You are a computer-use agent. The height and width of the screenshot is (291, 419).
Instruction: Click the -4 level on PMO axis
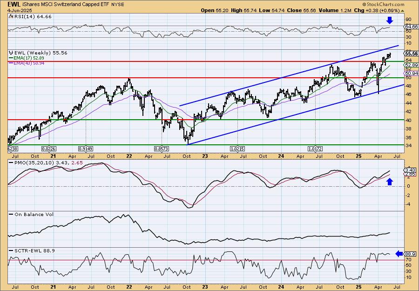(x=408, y=204)
